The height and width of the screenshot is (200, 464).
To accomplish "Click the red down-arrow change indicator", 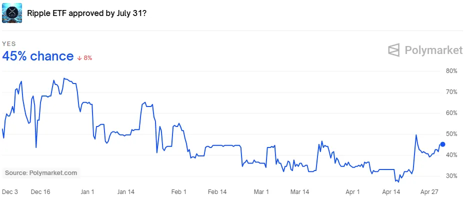I will (79, 58).
